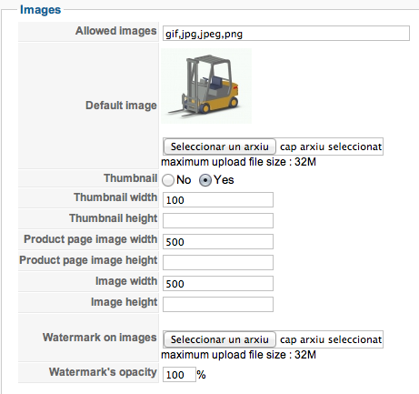Click the Images section heading

[40, 10]
